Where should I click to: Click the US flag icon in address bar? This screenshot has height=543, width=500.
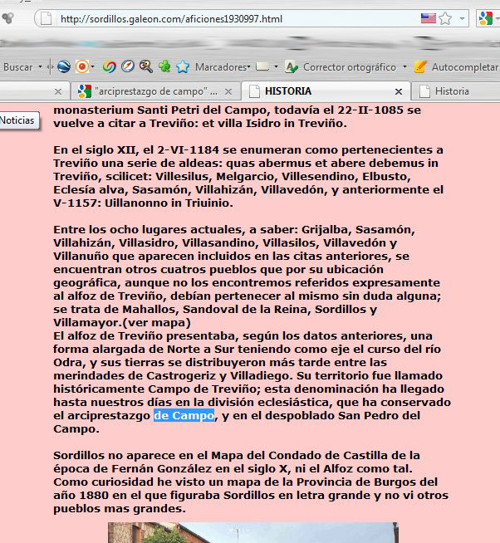429,18
